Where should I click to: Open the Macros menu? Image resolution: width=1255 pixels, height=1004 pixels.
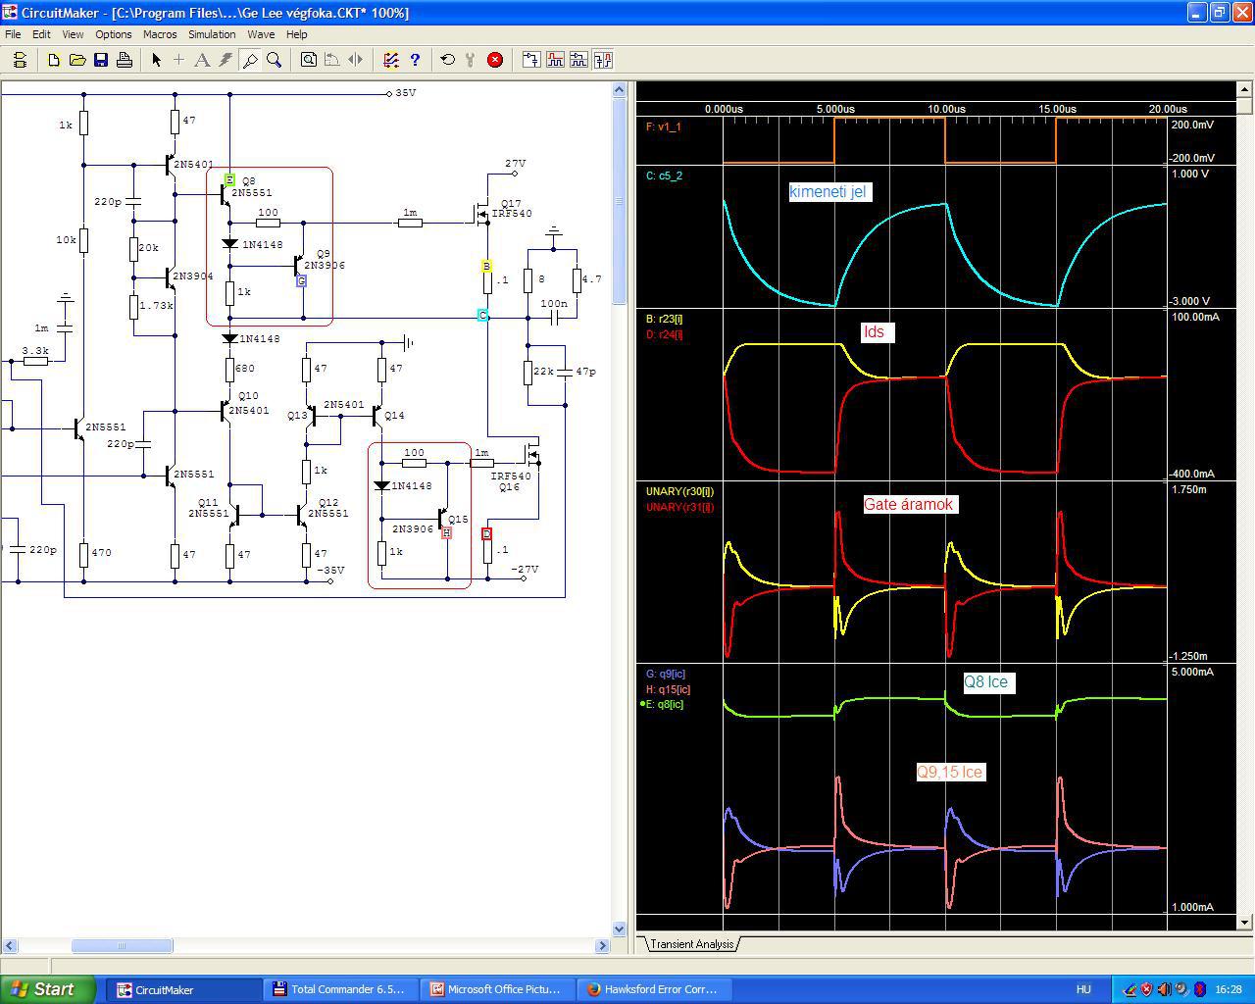[x=160, y=34]
